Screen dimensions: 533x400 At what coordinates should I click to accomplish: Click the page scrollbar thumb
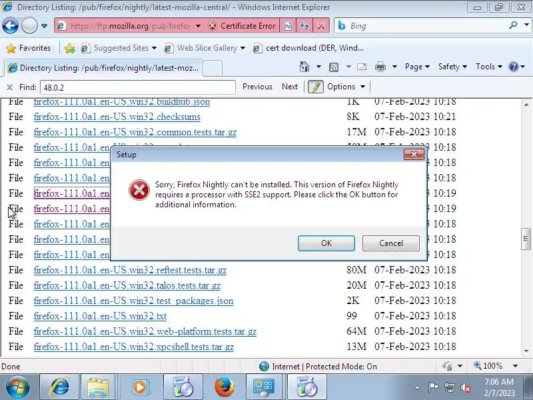526,239
